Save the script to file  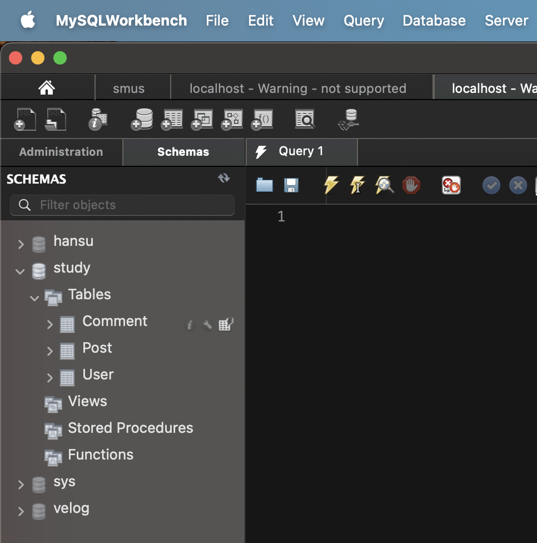pos(291,185)
